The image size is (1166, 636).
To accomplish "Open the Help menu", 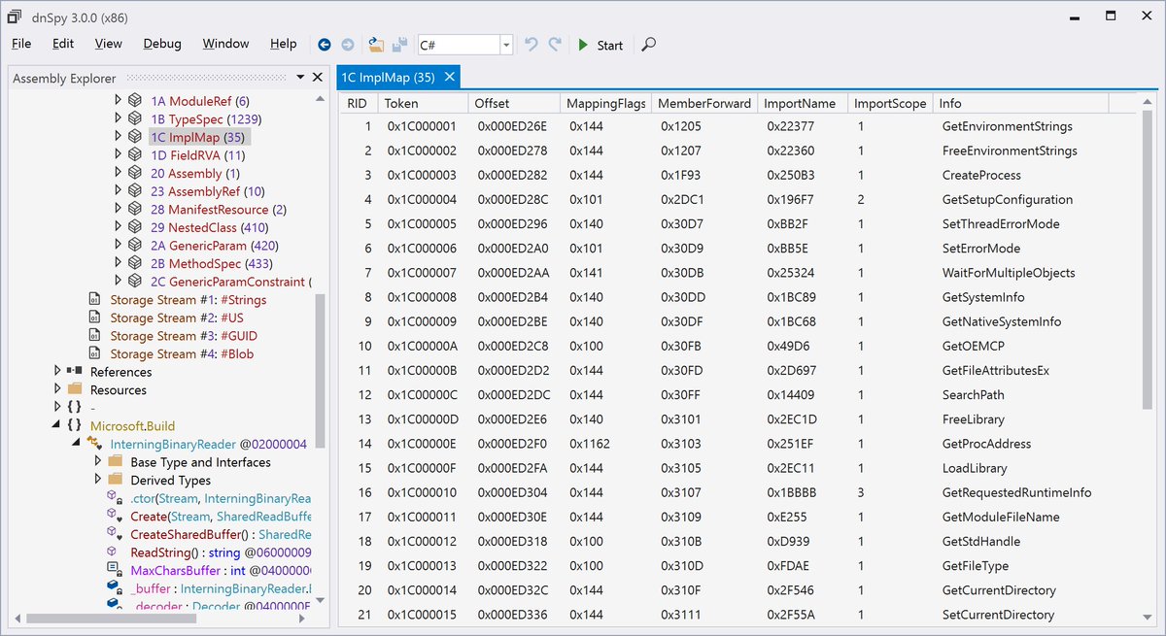I will [284, 44].
